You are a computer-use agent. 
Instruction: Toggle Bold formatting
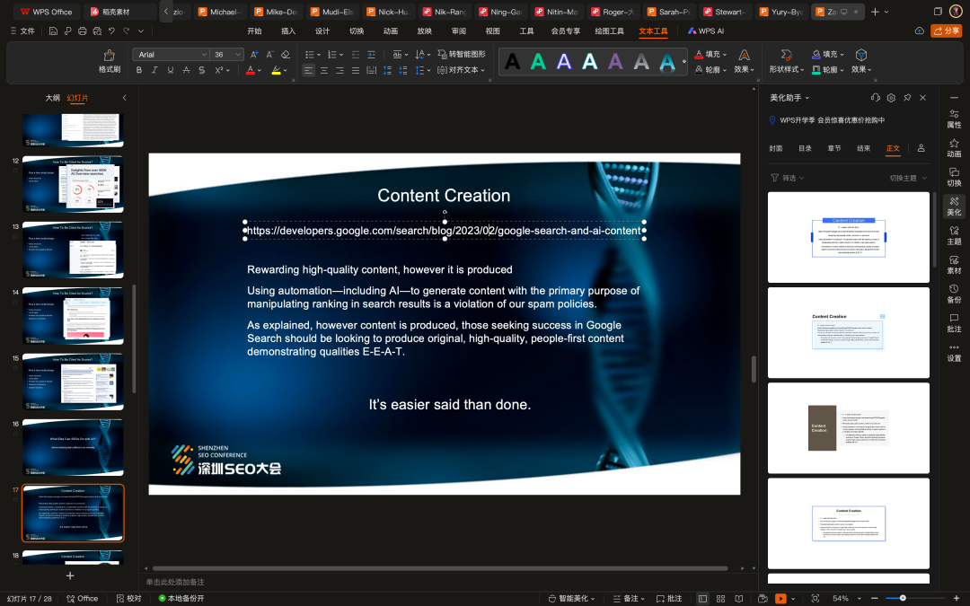pyautogui.click(x=138, y=71)
